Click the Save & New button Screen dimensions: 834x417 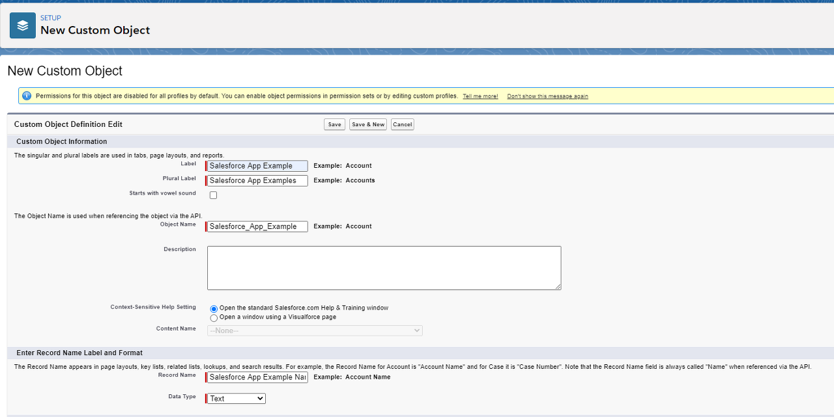368,124
